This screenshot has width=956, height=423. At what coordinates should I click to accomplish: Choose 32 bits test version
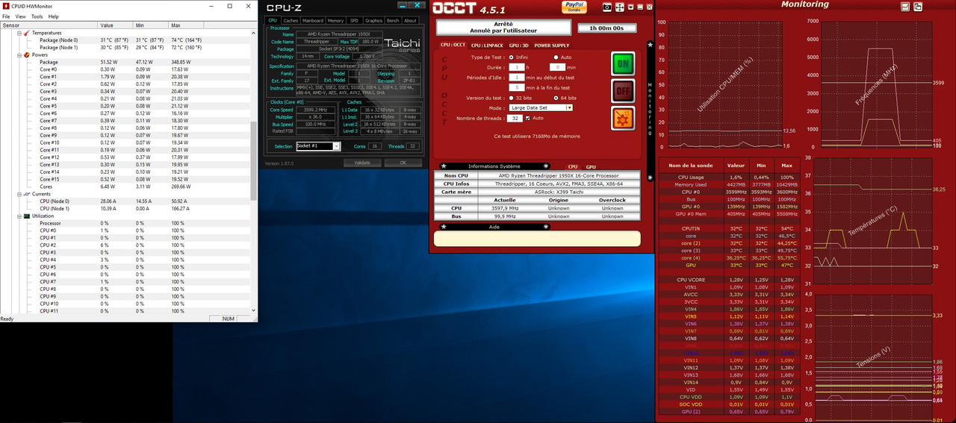click(511, 98)
